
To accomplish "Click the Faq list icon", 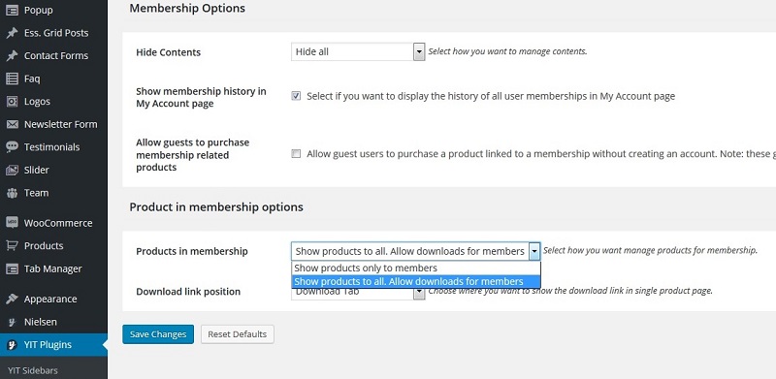I will coord(12,79).
